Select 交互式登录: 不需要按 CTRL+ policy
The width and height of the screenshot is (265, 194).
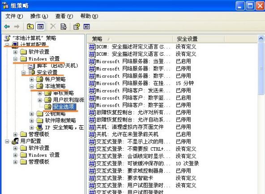pyautogui.click(x=129, y=149)
